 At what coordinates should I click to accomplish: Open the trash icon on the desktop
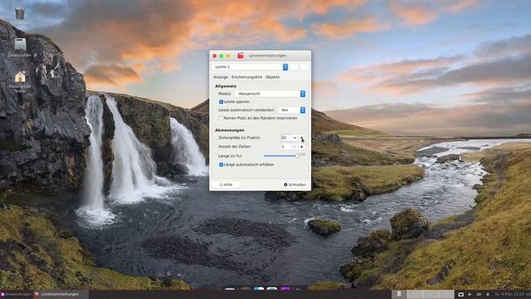pos(20,13)
